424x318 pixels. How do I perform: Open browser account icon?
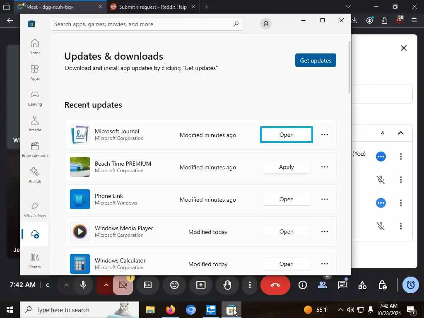click(370, 21)
